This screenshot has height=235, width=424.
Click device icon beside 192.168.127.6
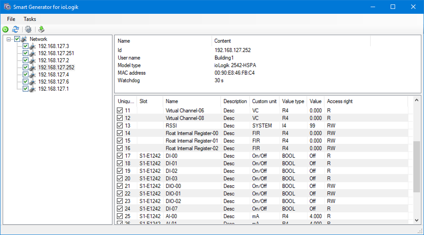tap(32, 82)
